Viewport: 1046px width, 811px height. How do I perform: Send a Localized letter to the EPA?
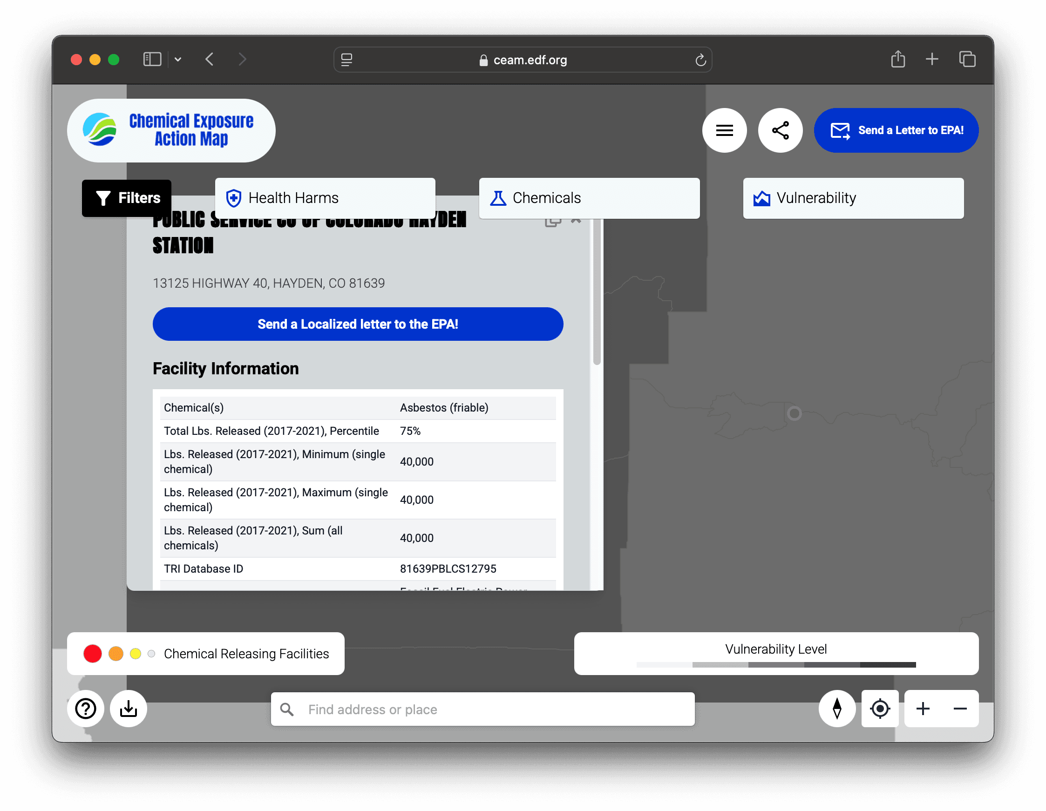tap(358, 324)
